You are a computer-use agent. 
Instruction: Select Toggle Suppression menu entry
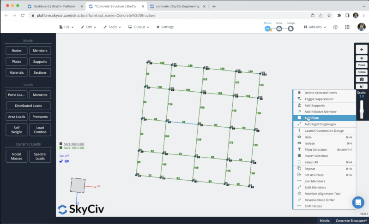point(325,99)
